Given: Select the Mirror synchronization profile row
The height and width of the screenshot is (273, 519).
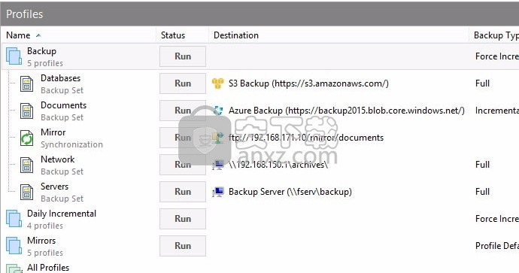Looking at the screenshot, I should click(260, 138).
